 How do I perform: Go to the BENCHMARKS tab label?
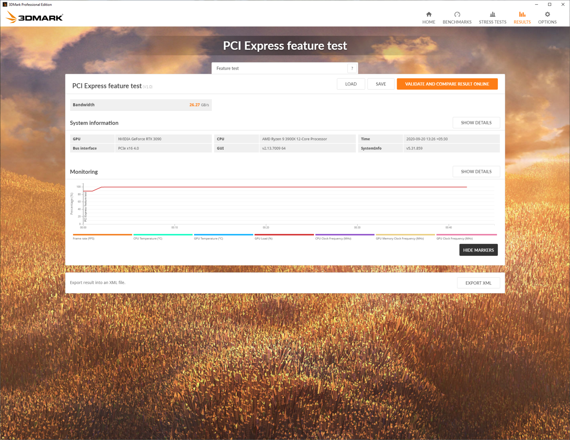[x=457, y=22]
